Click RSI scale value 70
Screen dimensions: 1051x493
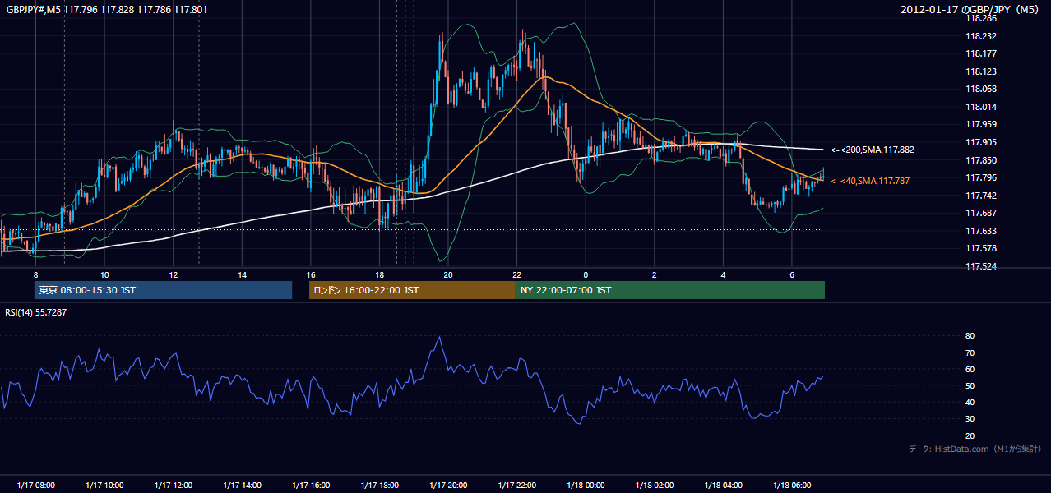pos(970,352)
